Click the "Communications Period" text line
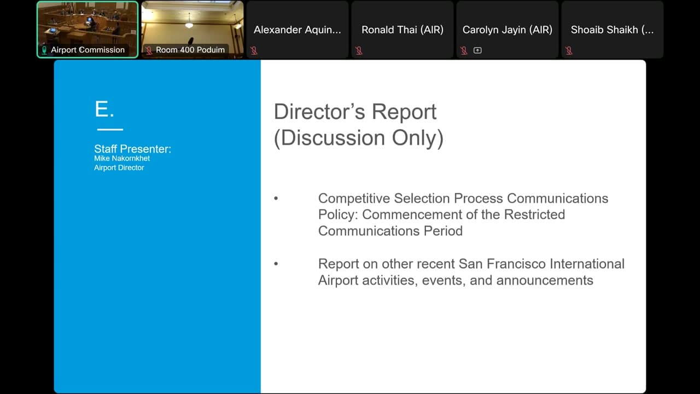Viewport: 700px width, 394px height. [x=390, y=231]
